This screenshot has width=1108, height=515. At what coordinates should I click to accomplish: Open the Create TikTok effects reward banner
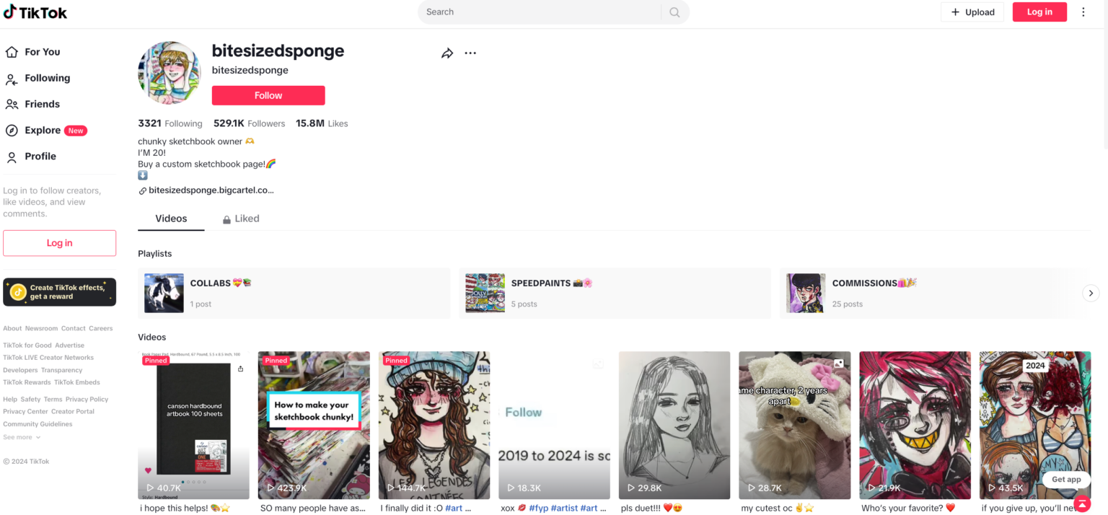[59, 292]
